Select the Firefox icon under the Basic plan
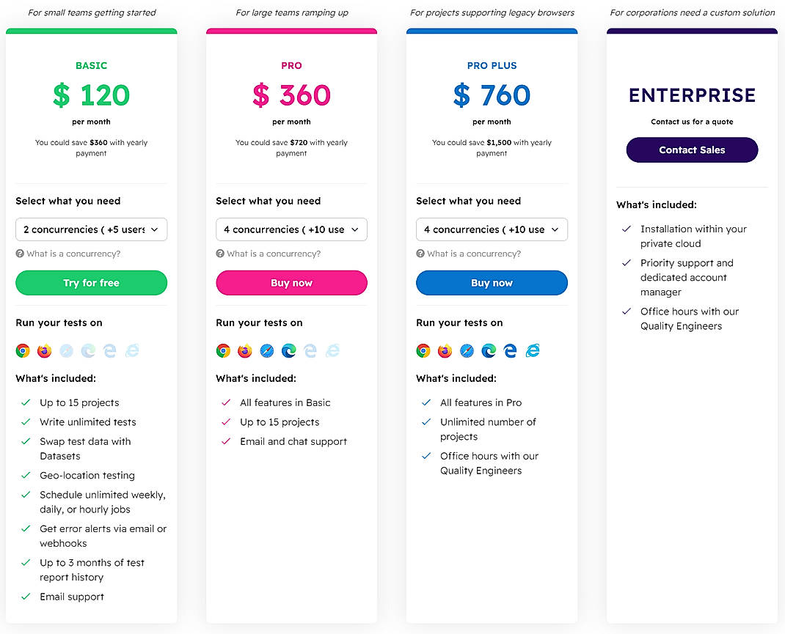785x634 pixels. click(x=44, y=350)
